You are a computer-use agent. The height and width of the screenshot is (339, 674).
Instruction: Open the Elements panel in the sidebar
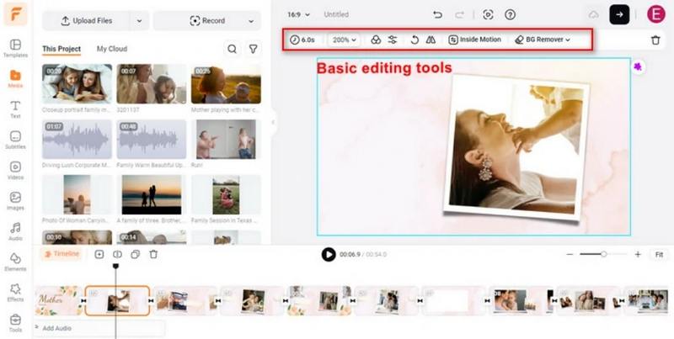15,261
